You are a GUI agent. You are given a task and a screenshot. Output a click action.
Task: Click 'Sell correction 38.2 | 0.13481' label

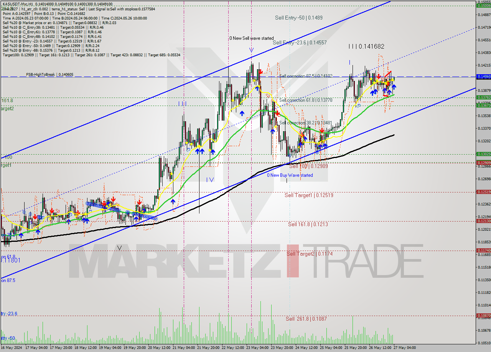pos(306,122)
